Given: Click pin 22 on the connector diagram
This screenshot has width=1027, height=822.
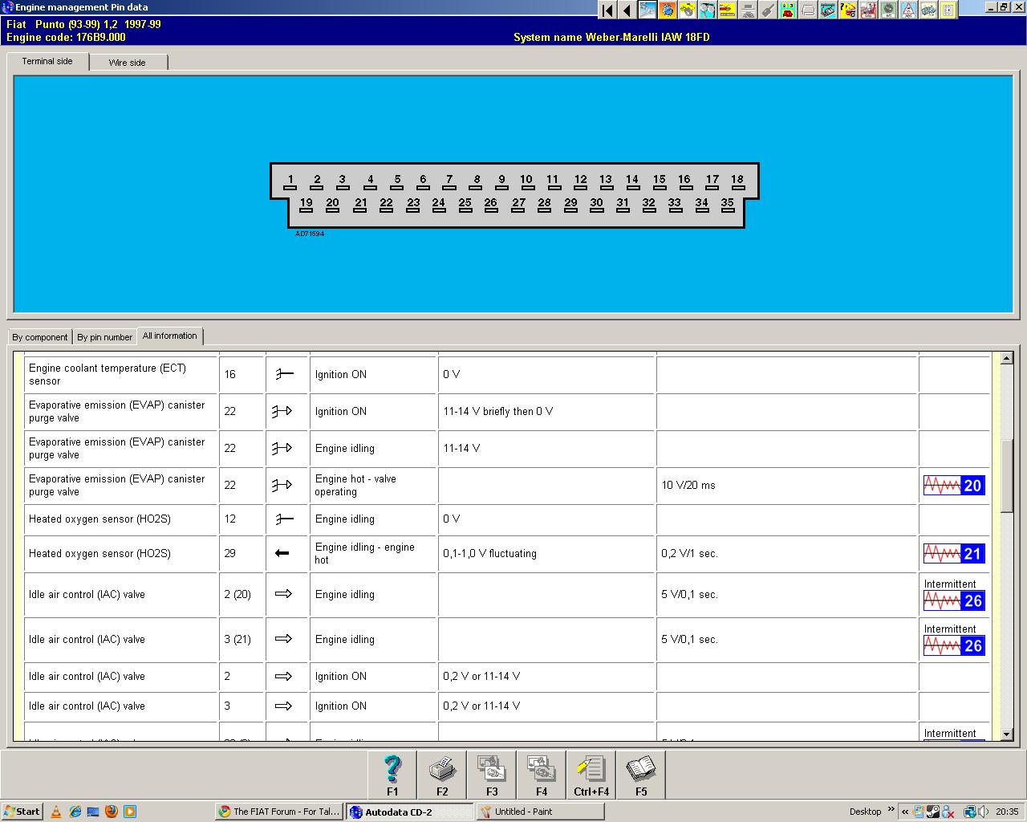Looking at the screenshot, I should [387, 205].
